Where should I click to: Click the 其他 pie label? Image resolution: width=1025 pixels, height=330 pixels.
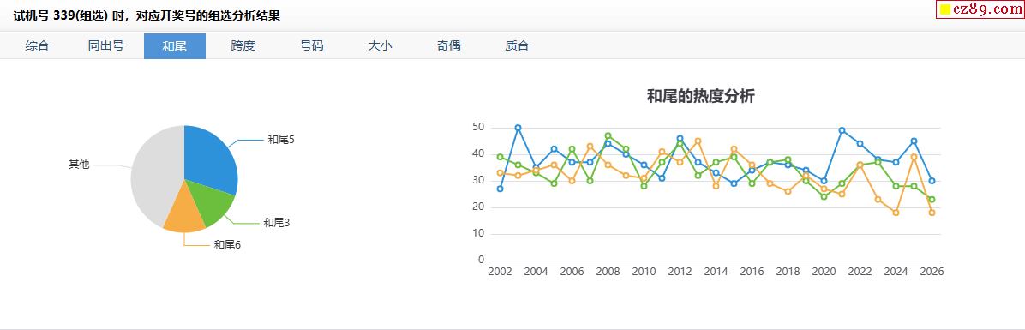(79, 165)
